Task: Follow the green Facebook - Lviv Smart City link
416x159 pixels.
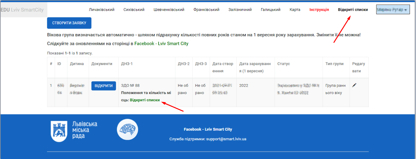Action: coord(161,44)
